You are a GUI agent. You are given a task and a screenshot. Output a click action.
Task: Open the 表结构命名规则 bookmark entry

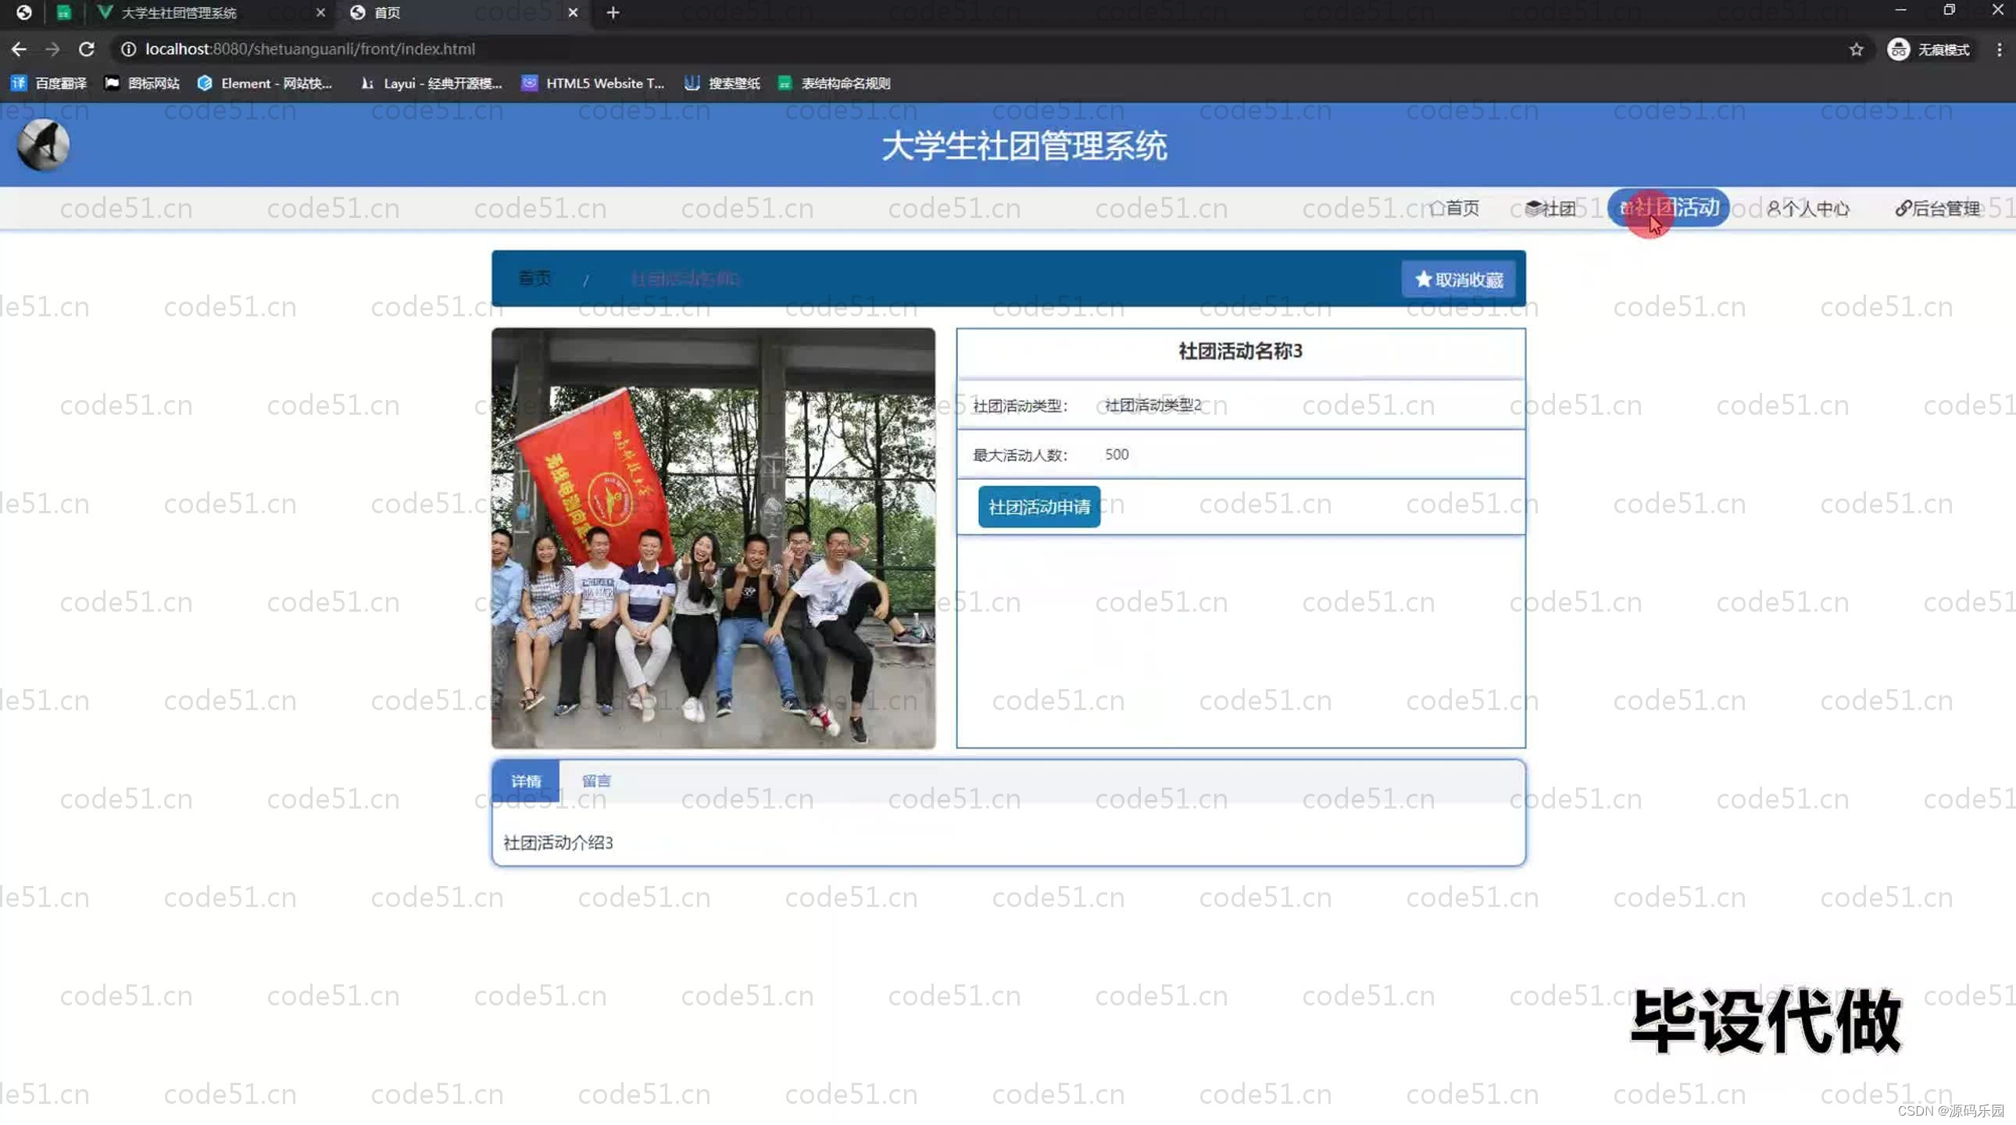pos(785,83)
